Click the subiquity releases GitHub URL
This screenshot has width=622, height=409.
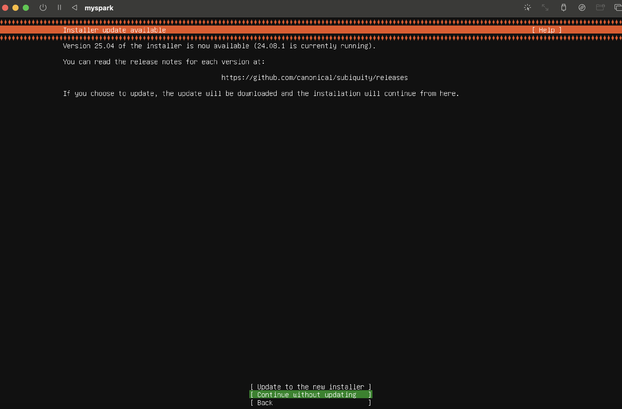point(314,78)
